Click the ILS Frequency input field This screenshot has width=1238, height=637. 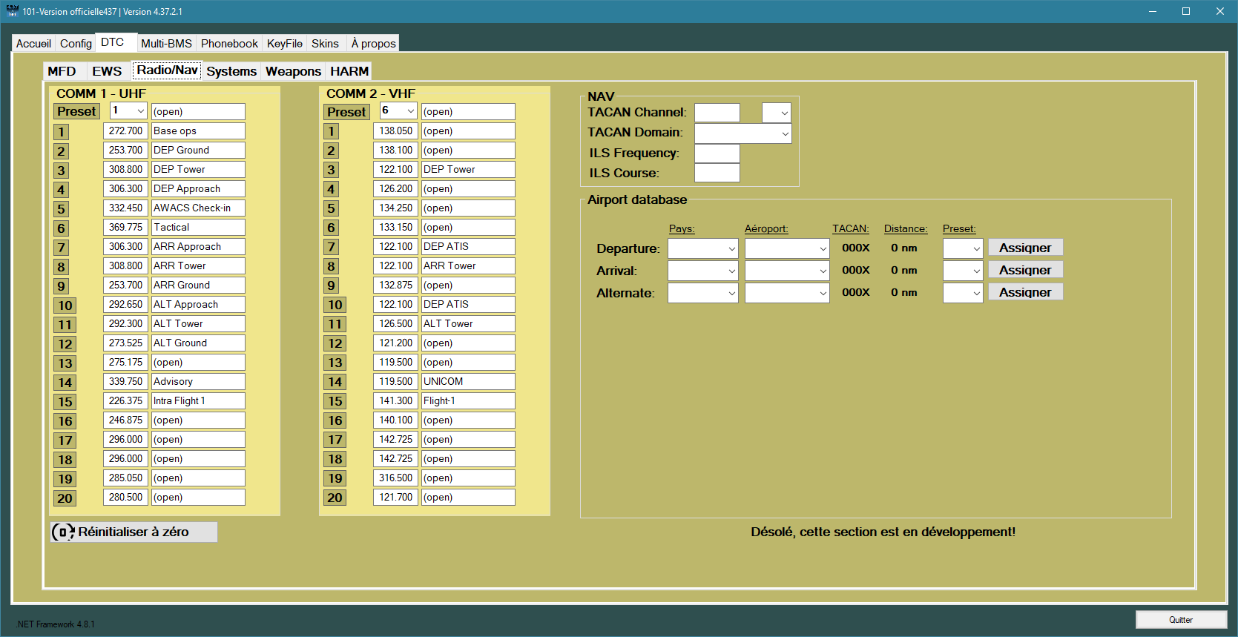pyautogui.click(x=717, y=154)
